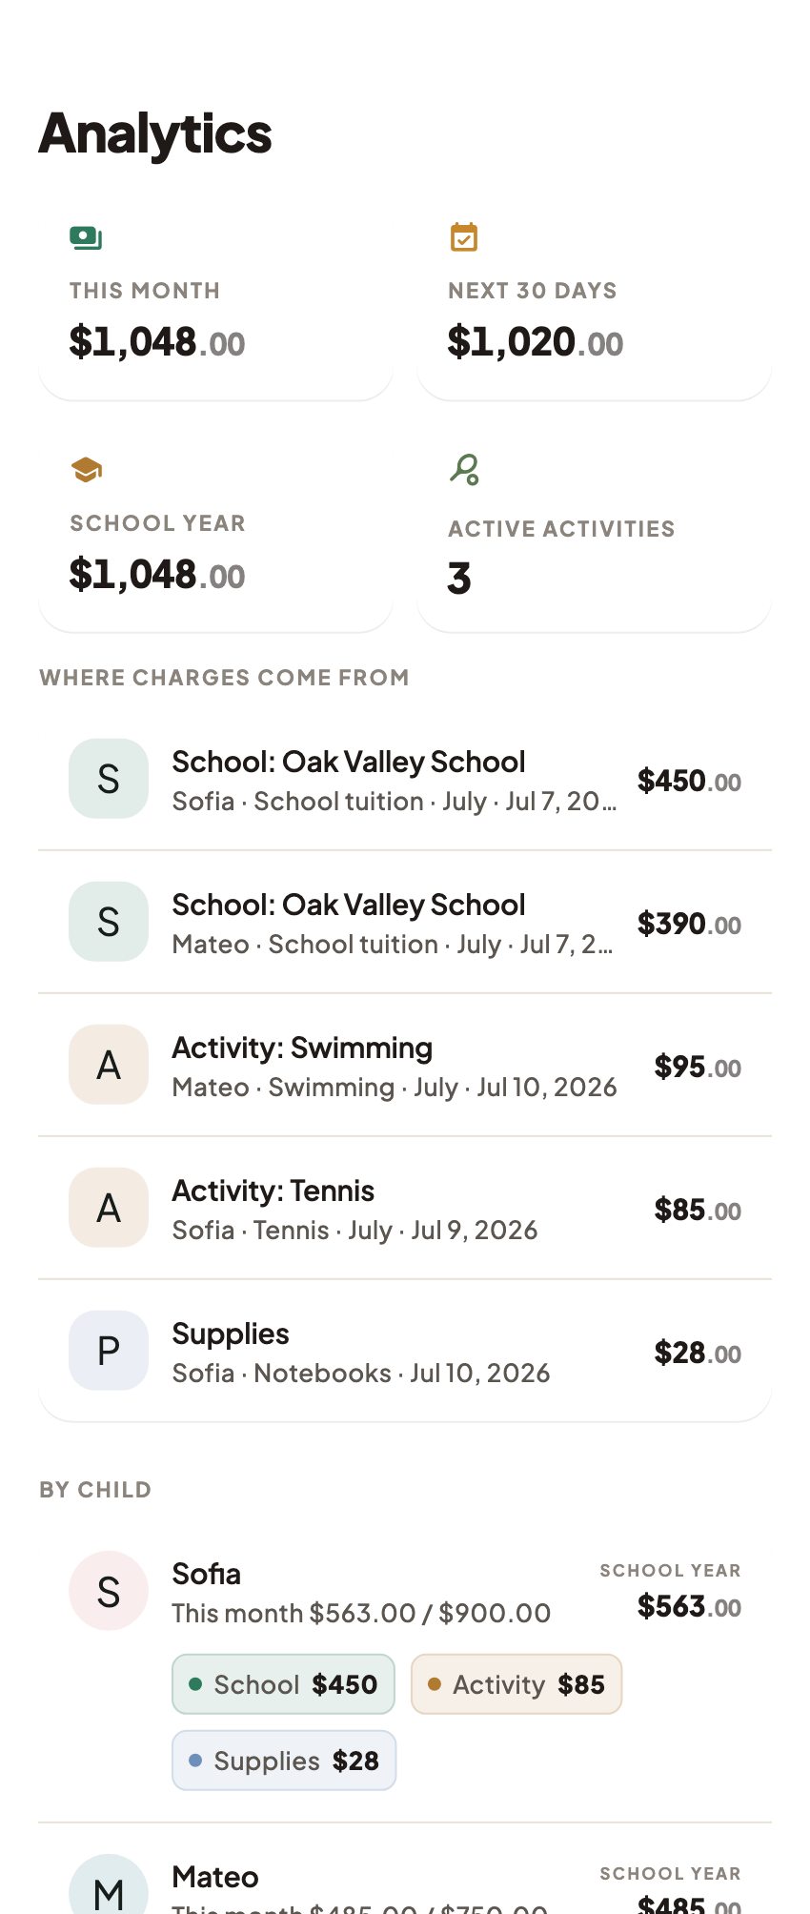Click the M avatar next to Mateo
Viewport: 810px width, 1914px height.
click(x=109, y=1884)
